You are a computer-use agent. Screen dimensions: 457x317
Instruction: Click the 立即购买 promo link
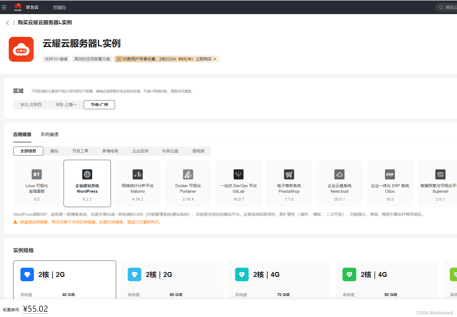point(204,59)
